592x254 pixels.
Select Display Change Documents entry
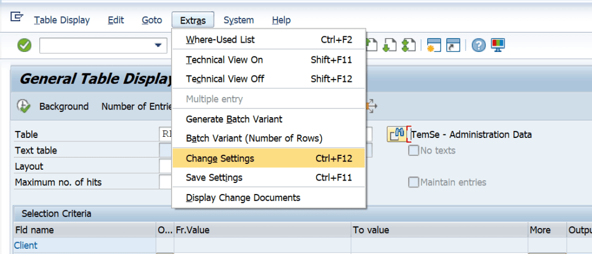(x=269, y=197)
